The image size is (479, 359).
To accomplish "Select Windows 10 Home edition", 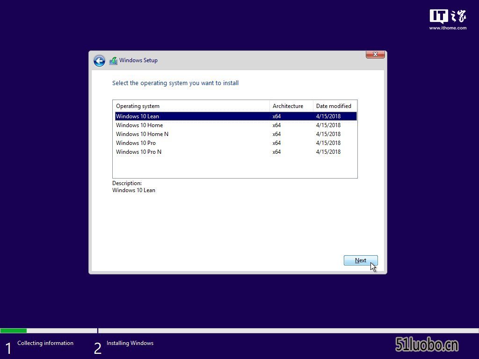I will (236, 125).
